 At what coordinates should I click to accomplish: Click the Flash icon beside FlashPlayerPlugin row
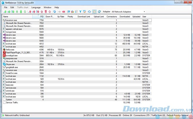coord(4,52)
